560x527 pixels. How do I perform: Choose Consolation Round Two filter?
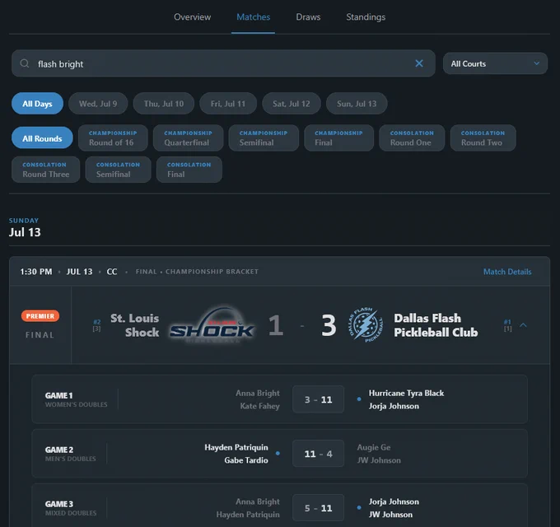[x=483, y=138]
